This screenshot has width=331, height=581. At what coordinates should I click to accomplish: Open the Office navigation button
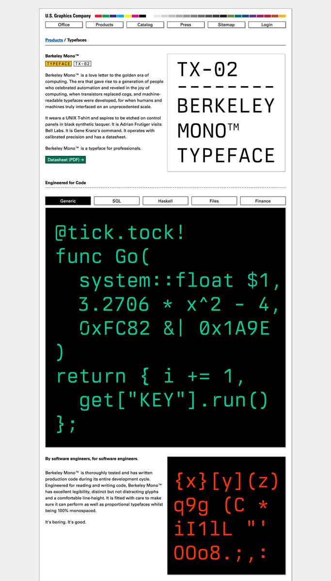pyautogui.click(x=63, y=25)
